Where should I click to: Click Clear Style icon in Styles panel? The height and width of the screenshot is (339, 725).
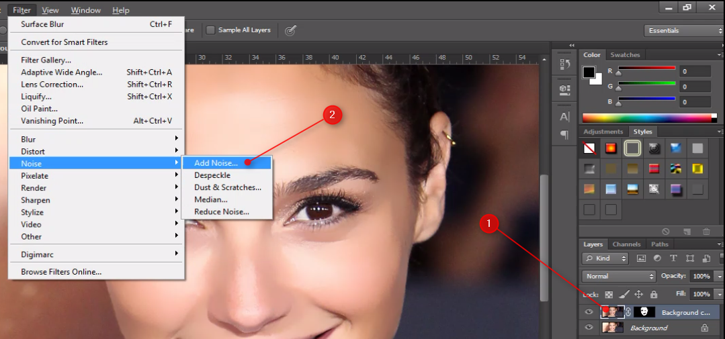pyautogui.click(x=666, y=231)
